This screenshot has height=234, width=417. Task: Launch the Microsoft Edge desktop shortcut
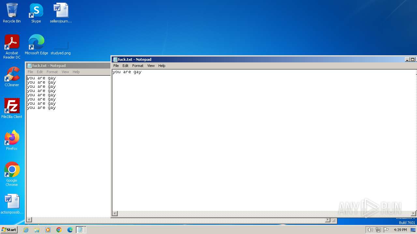click(36, 45)
